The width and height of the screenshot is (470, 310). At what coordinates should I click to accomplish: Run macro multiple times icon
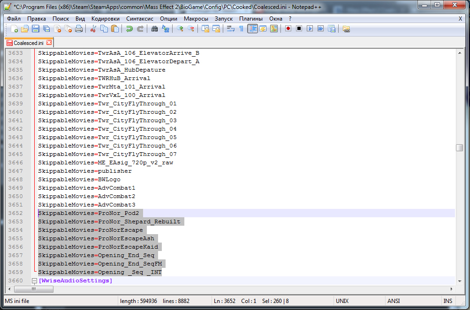click(x=320, y=29)
